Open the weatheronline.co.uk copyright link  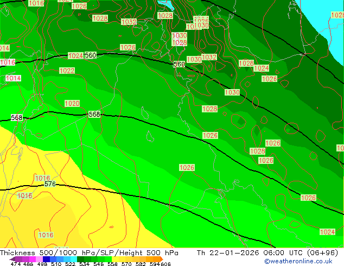coord(298,261)
